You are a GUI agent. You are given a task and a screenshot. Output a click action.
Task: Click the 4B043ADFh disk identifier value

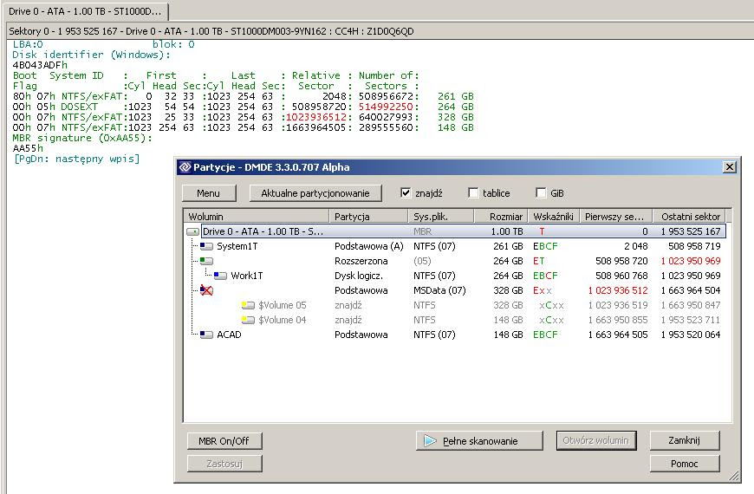pos(40,65)
